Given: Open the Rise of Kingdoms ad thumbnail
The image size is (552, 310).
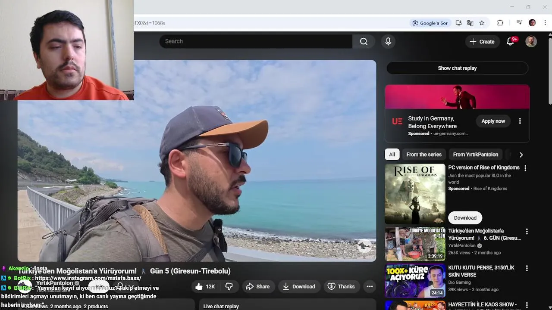Looking at the screenshot, I should (415, 194).
